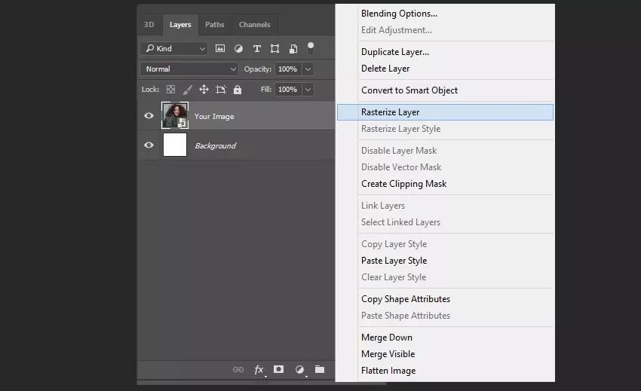The width and height of the screenshot is (641, 391).
Task: Open the Fill slider dropdown arrow
Action: tap(308, 90)
